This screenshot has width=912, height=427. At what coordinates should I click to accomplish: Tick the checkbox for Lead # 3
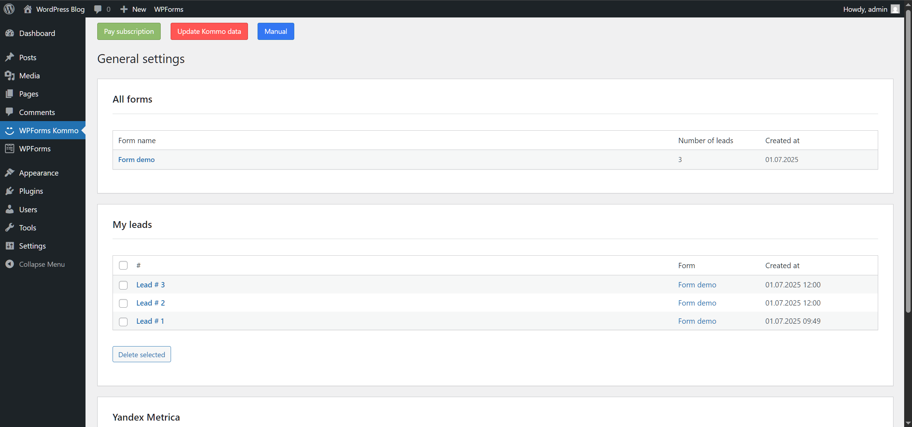click(x=123, y=285)
